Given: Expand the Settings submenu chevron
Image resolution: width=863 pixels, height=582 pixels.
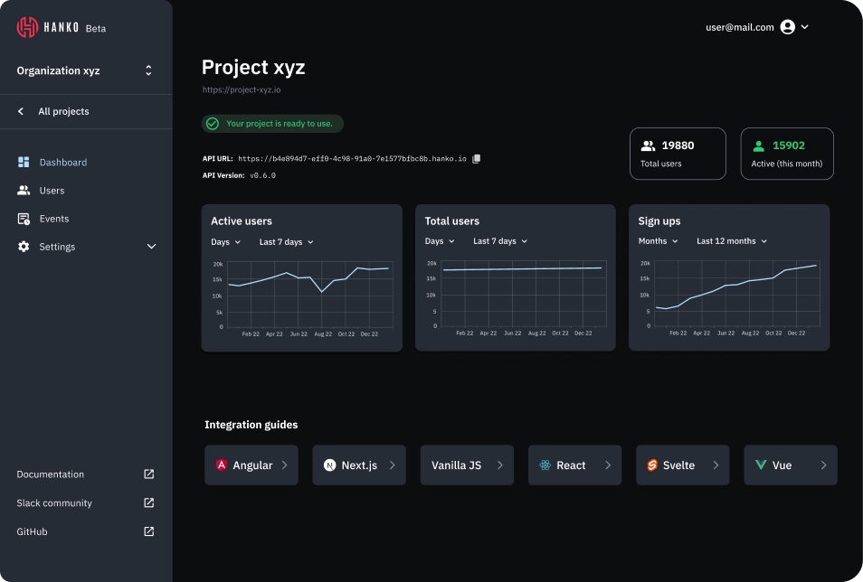Looking at the screenshot, I should [x=151, y=247].
